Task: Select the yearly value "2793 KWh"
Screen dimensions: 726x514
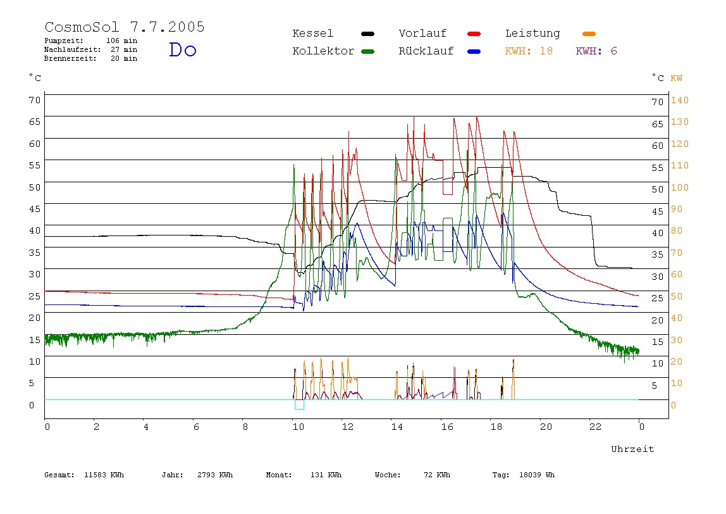Action: [x=215, y=475]
